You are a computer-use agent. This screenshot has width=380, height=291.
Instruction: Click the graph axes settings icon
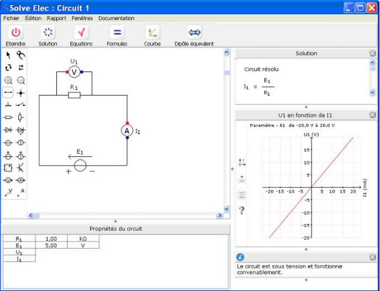tap(242, 163)
